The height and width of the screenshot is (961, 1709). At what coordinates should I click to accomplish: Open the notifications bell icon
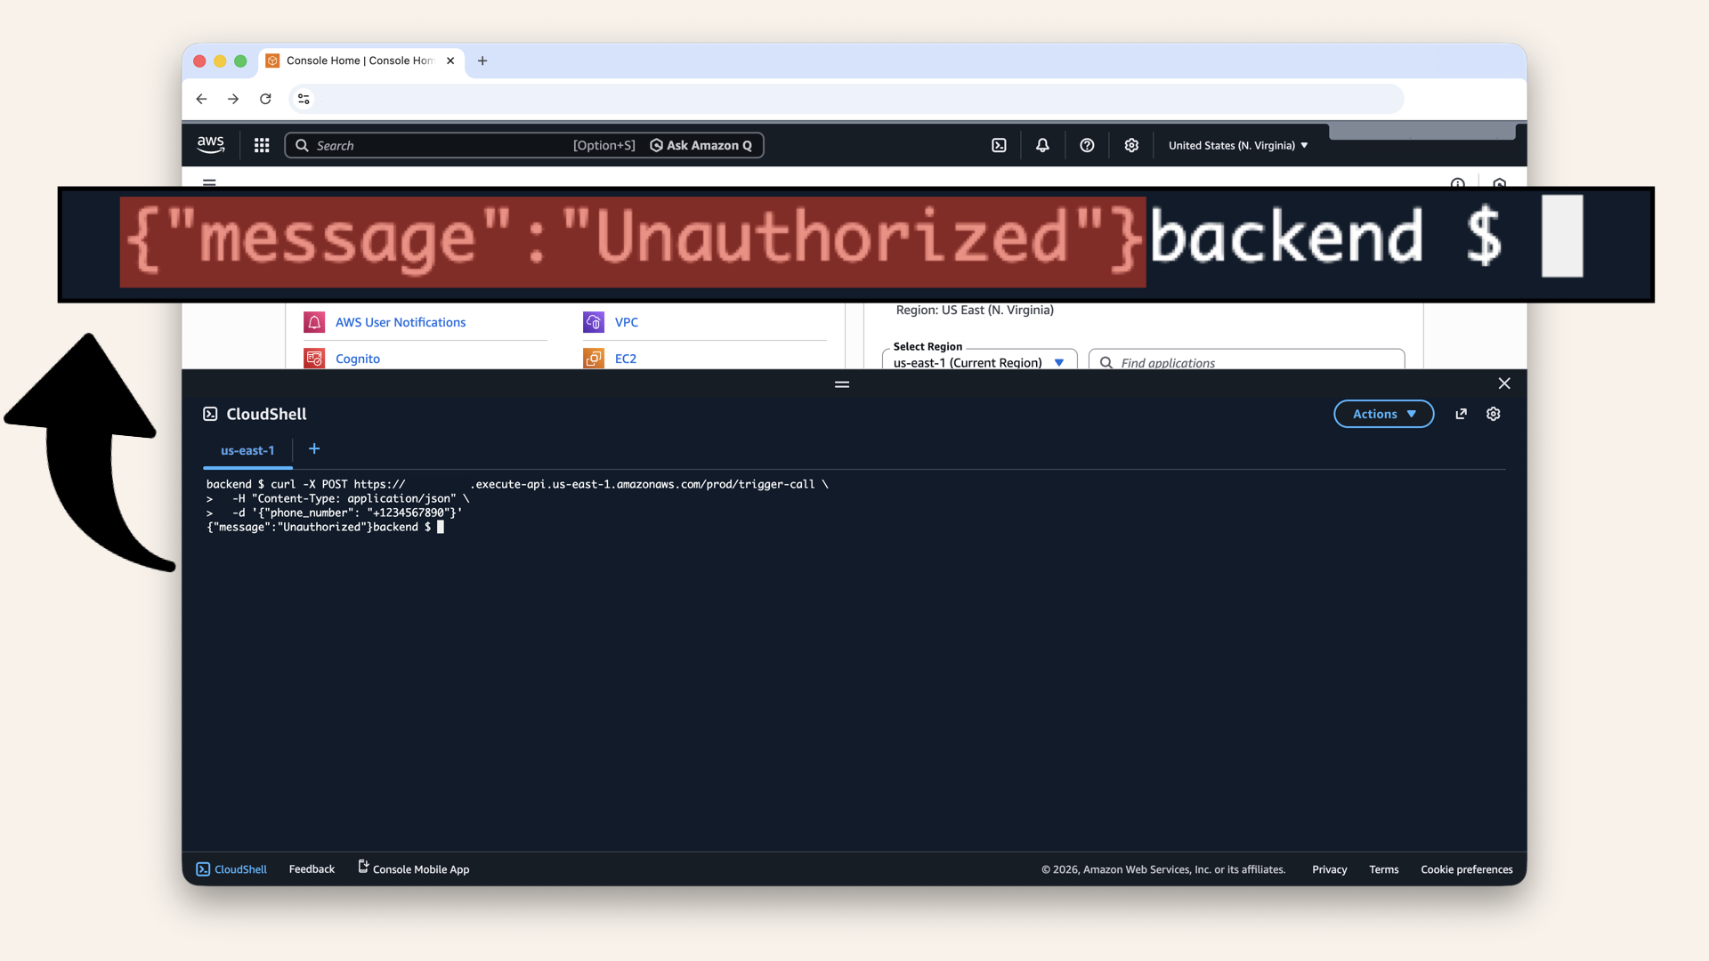point(1041,145)
